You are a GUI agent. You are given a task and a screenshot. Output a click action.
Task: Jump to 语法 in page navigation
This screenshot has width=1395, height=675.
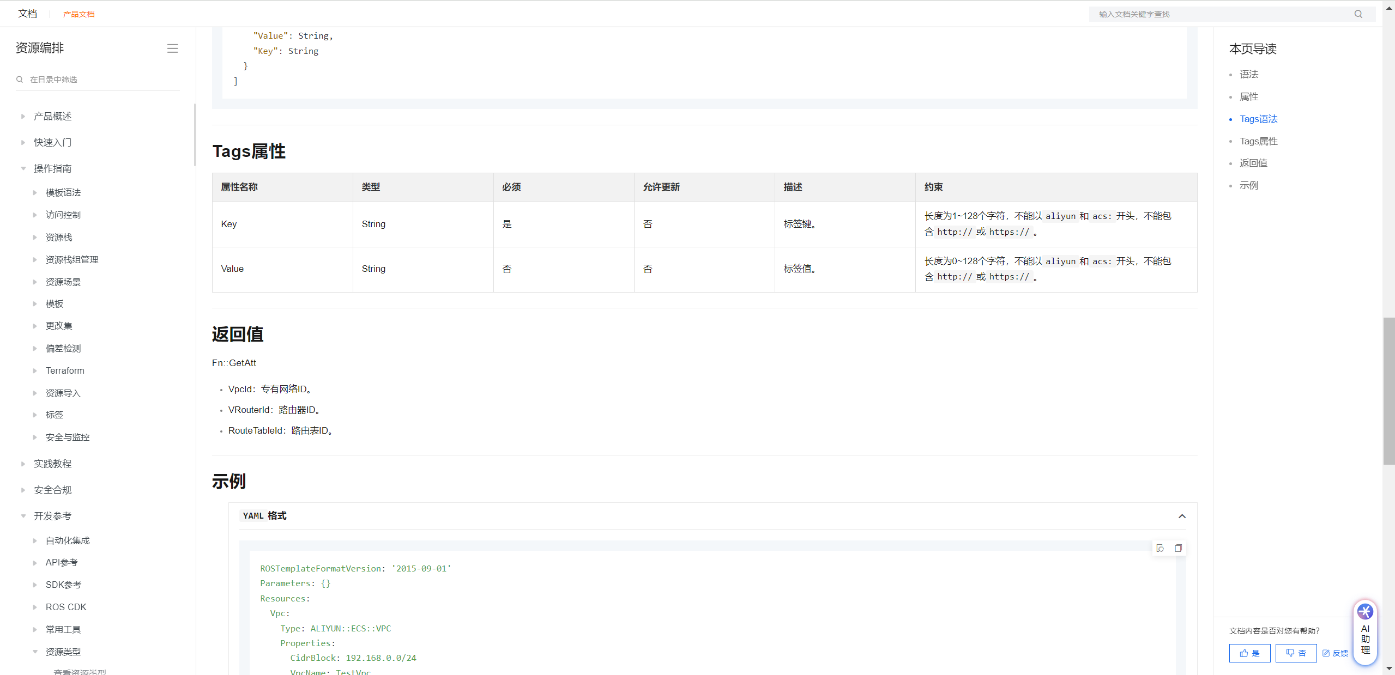(x=1248, y=74)
